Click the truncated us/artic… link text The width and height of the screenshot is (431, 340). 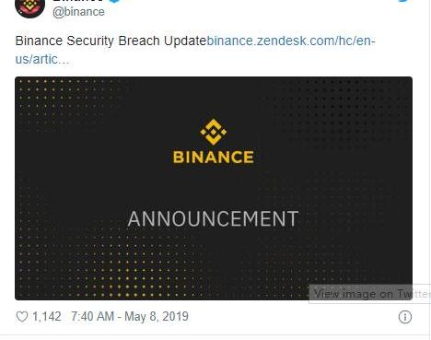tap(42, 59)
